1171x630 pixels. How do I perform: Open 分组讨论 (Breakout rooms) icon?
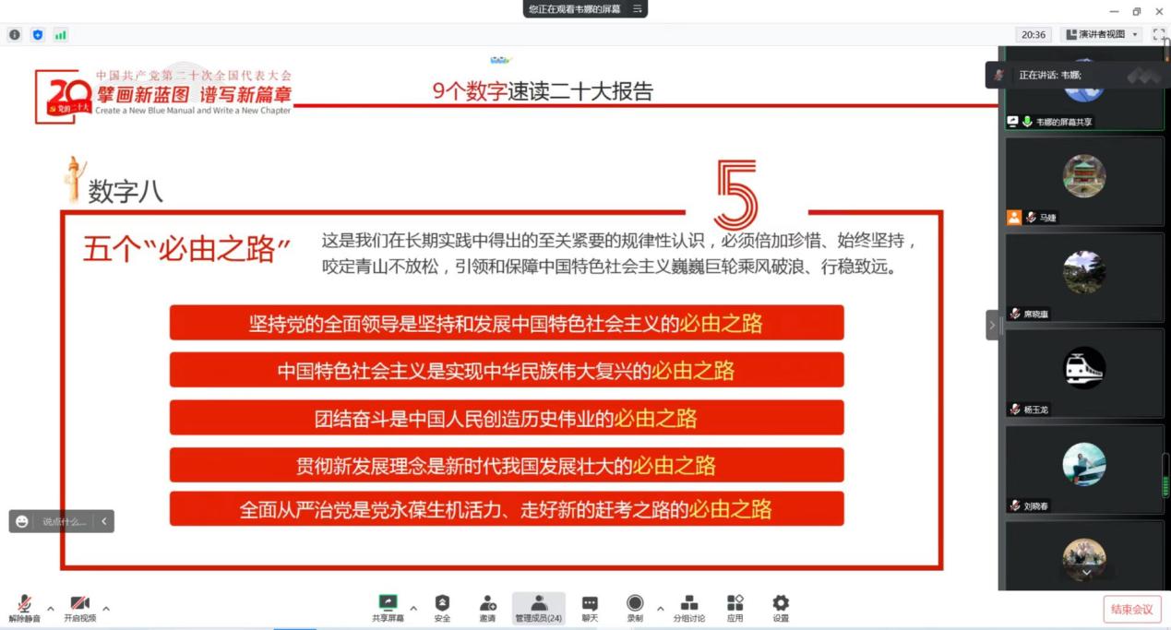688,607
